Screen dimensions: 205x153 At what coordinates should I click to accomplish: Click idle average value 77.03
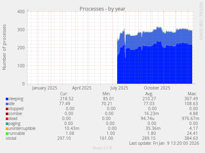[149, 104]
